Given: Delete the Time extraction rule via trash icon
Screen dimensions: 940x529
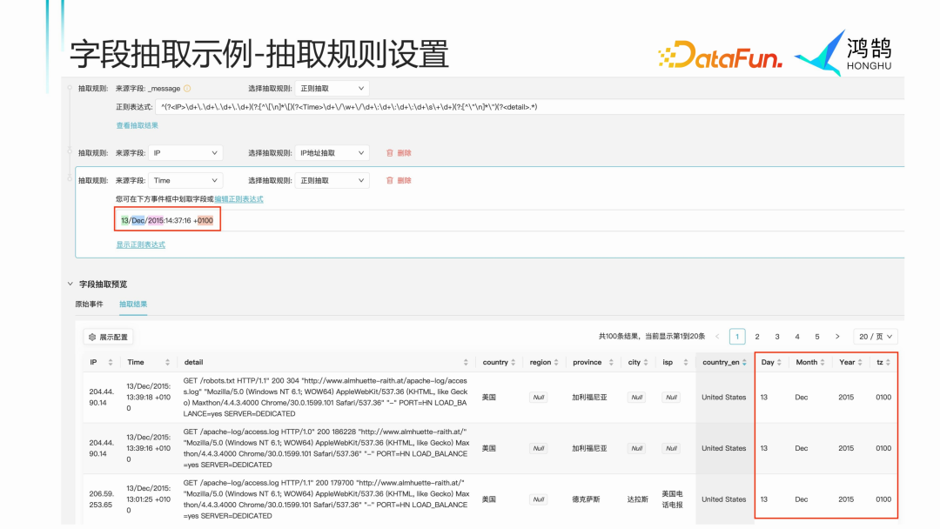Looking at the screenshot, I should (388, 180).
